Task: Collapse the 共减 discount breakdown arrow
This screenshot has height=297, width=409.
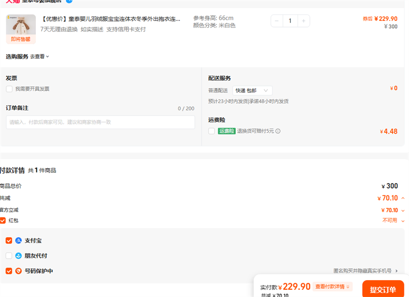Action: tap(403, 198)
